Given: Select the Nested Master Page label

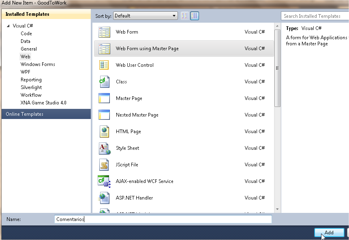Looking at the screenshot, I should click(137, 115).
